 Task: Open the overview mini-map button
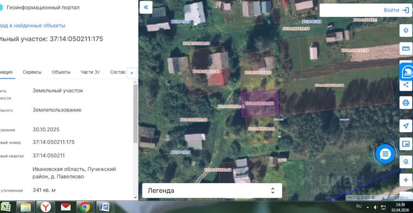point(406,144)
